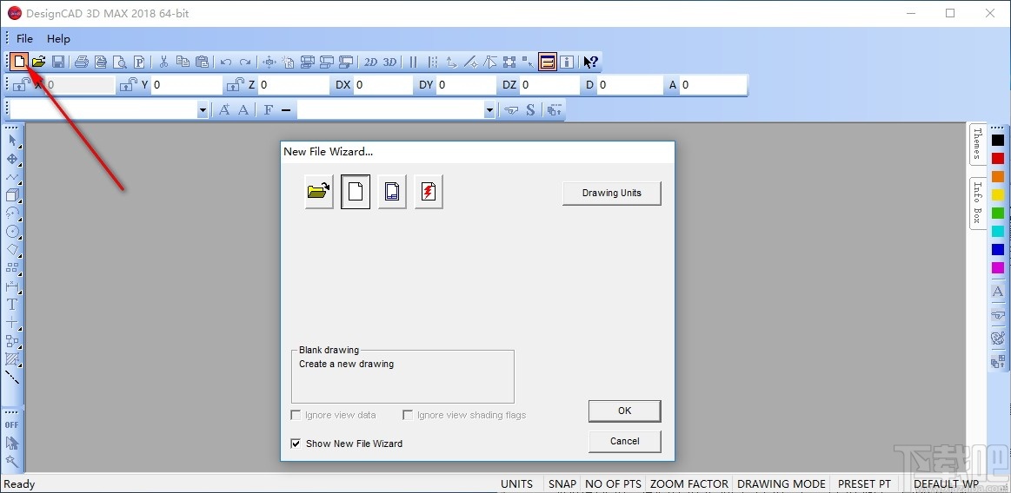
Task: Toggle the OFF snap button in left toolbar
Action: click(12, 424)
